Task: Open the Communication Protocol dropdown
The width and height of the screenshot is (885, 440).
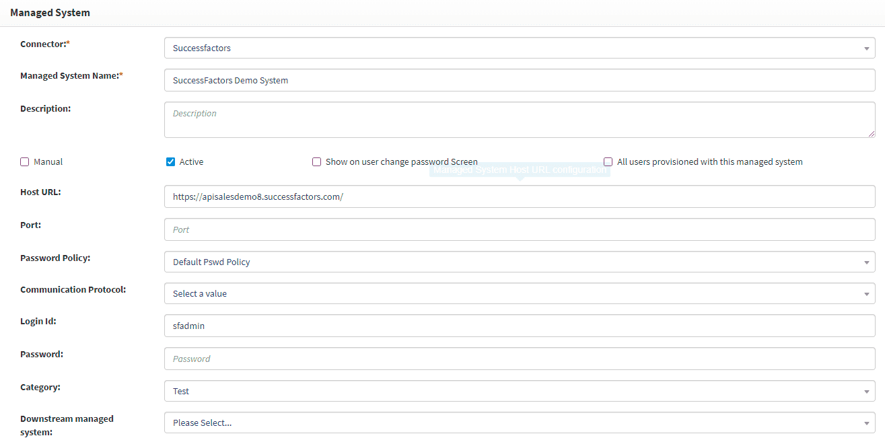Action: click(x=518, y=293)
